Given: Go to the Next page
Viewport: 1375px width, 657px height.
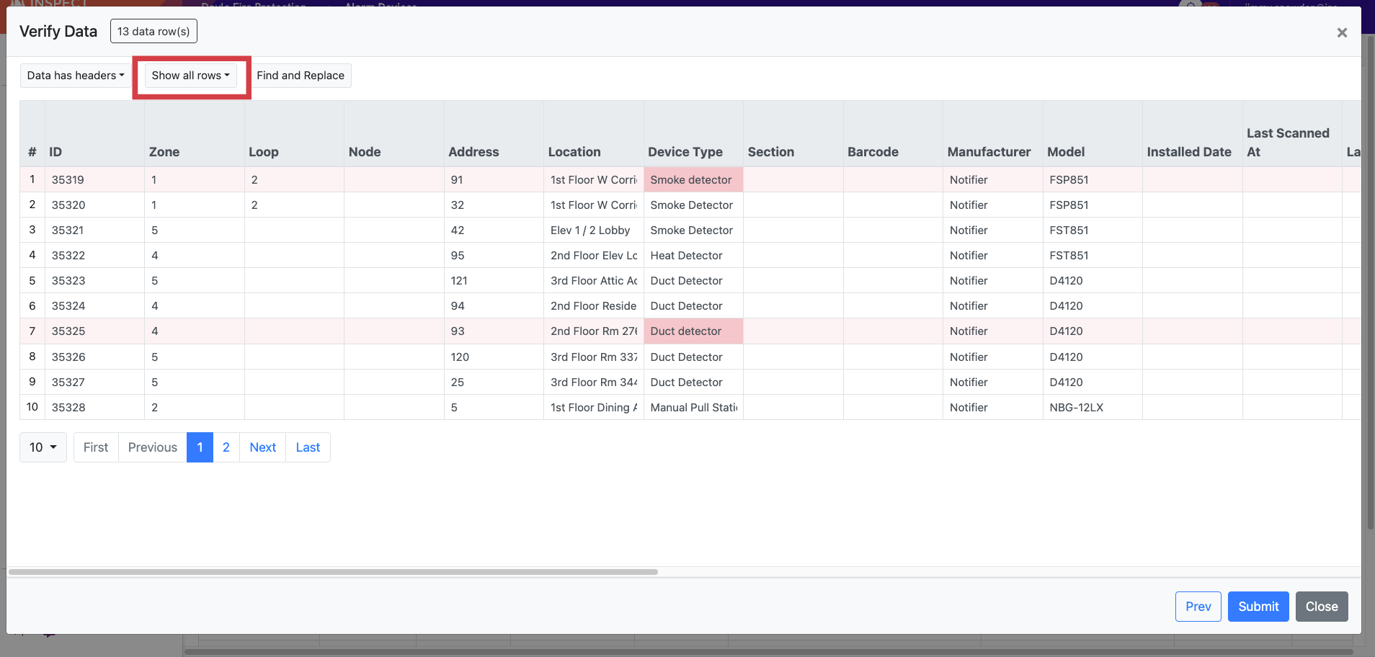Looking at the screenshot, I should [263, 447].
